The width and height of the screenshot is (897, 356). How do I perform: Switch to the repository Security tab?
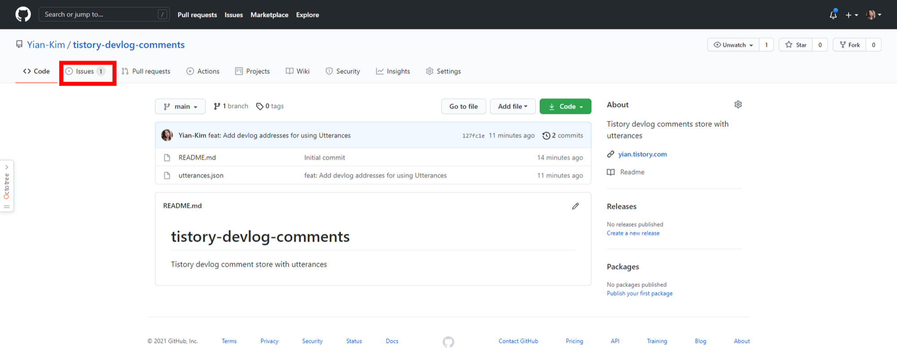tap(343, 71)
